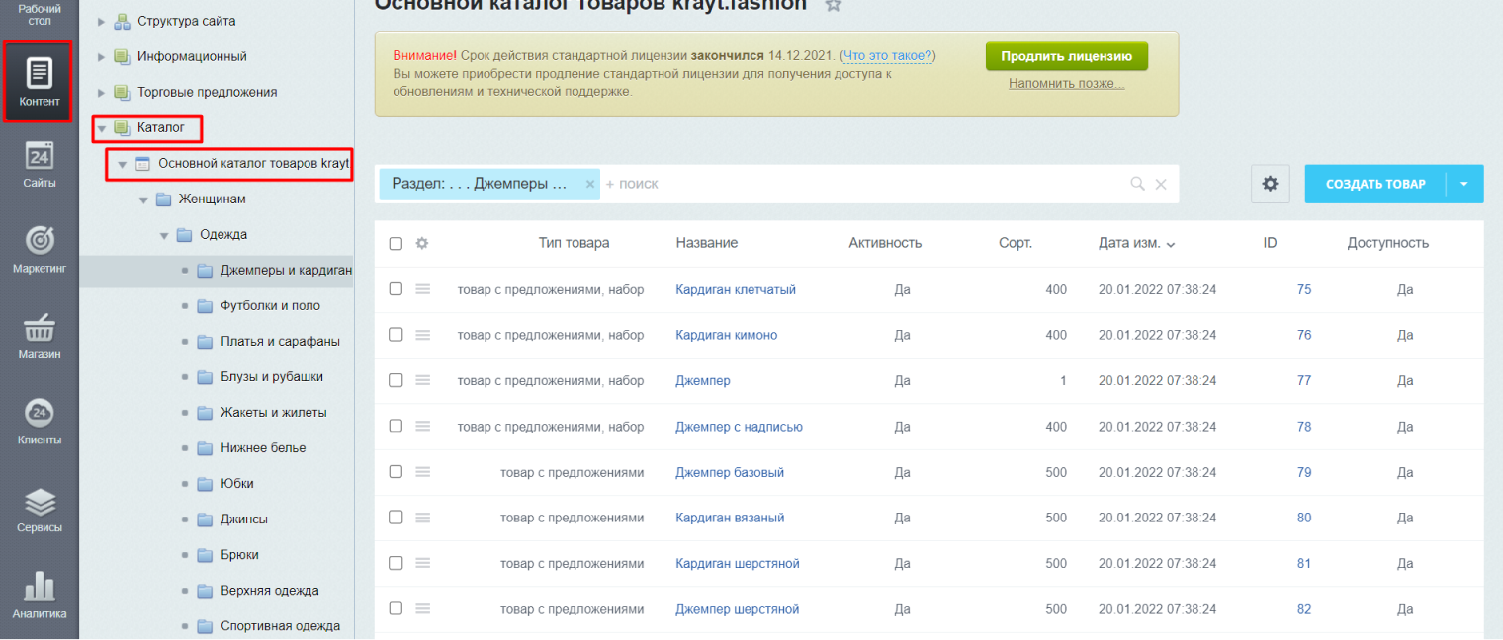Check the box for Джемпер базовый
The height and width of the screenshot is (640, 1503).
click(396, 472)
